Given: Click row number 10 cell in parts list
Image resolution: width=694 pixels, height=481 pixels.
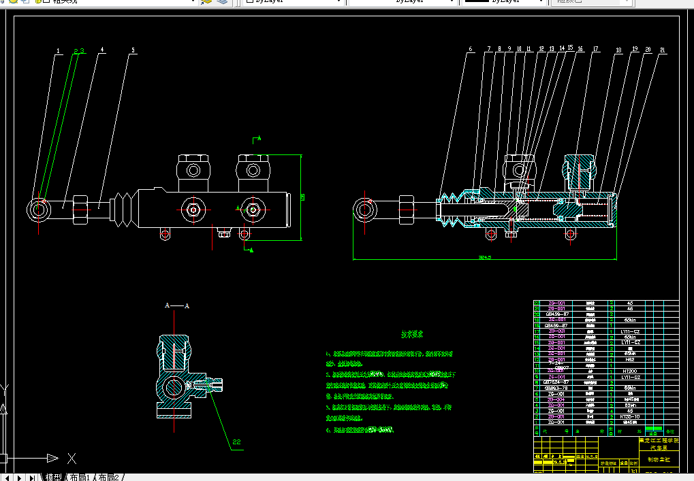Looking at the screenshot, I should click(x=537, y=371).
